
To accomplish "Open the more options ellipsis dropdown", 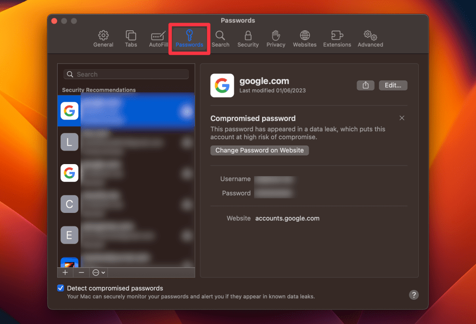I will (x=99, y=272).
